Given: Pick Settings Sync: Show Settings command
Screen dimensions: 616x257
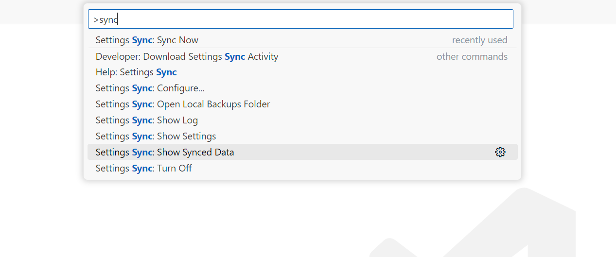Looking at the screenshot, I should point(302,137).
